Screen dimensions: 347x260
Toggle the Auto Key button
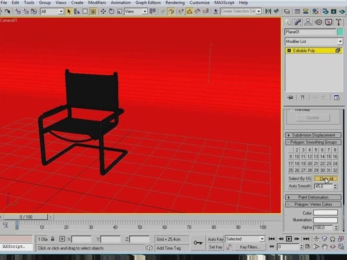coord(215,239)
